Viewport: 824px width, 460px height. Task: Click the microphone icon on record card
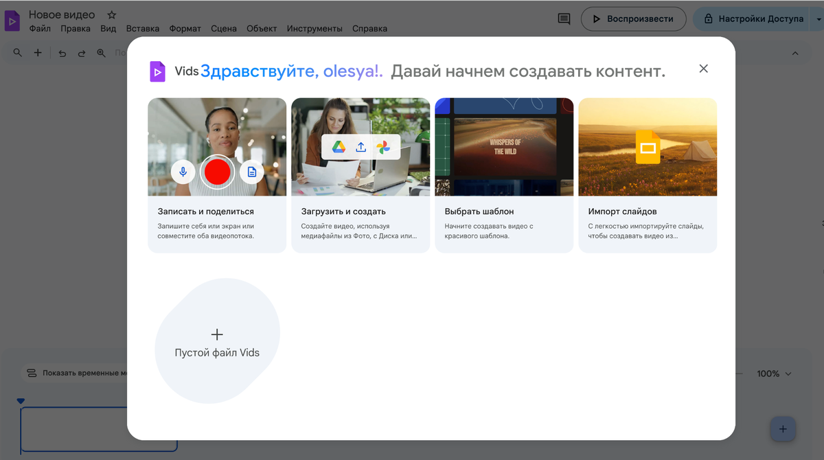[x=183, y=172]
